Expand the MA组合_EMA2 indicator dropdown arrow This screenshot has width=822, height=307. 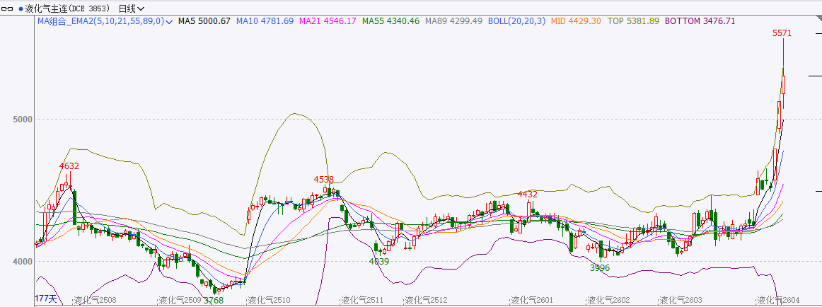click(x=169, y=22)
